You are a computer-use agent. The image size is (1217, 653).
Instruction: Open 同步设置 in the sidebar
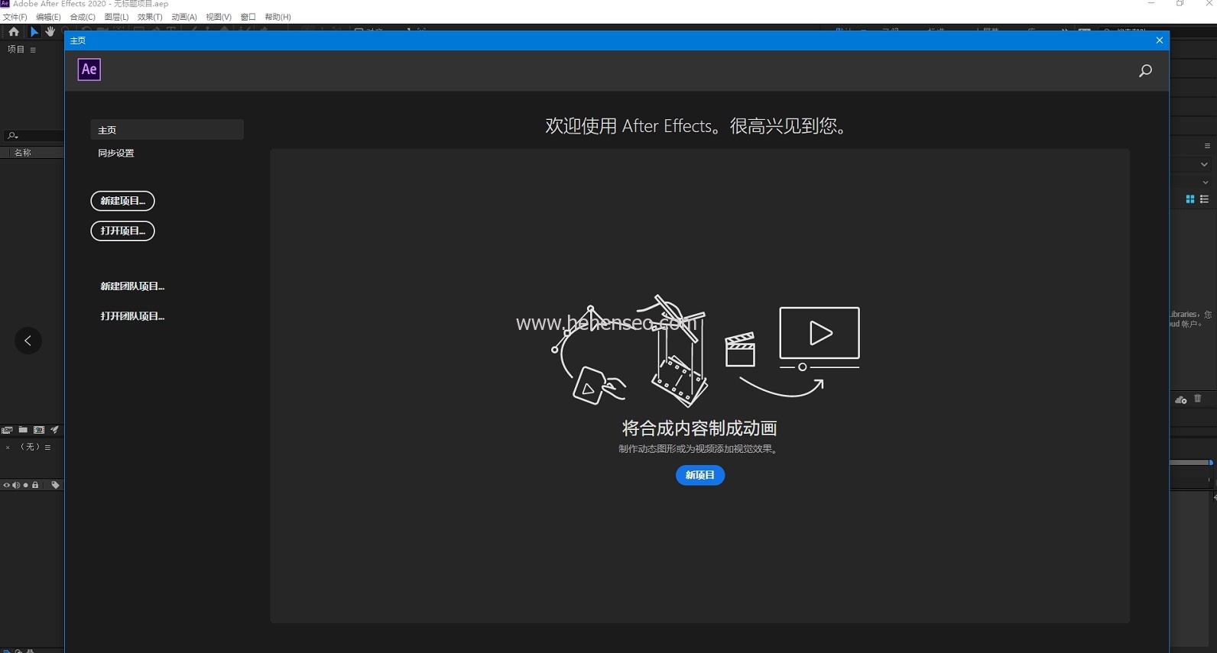[116, 154]
